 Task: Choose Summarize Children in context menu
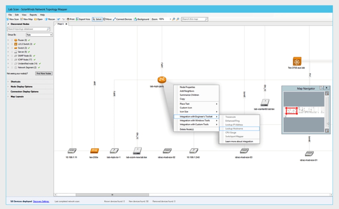click(196, 95)
